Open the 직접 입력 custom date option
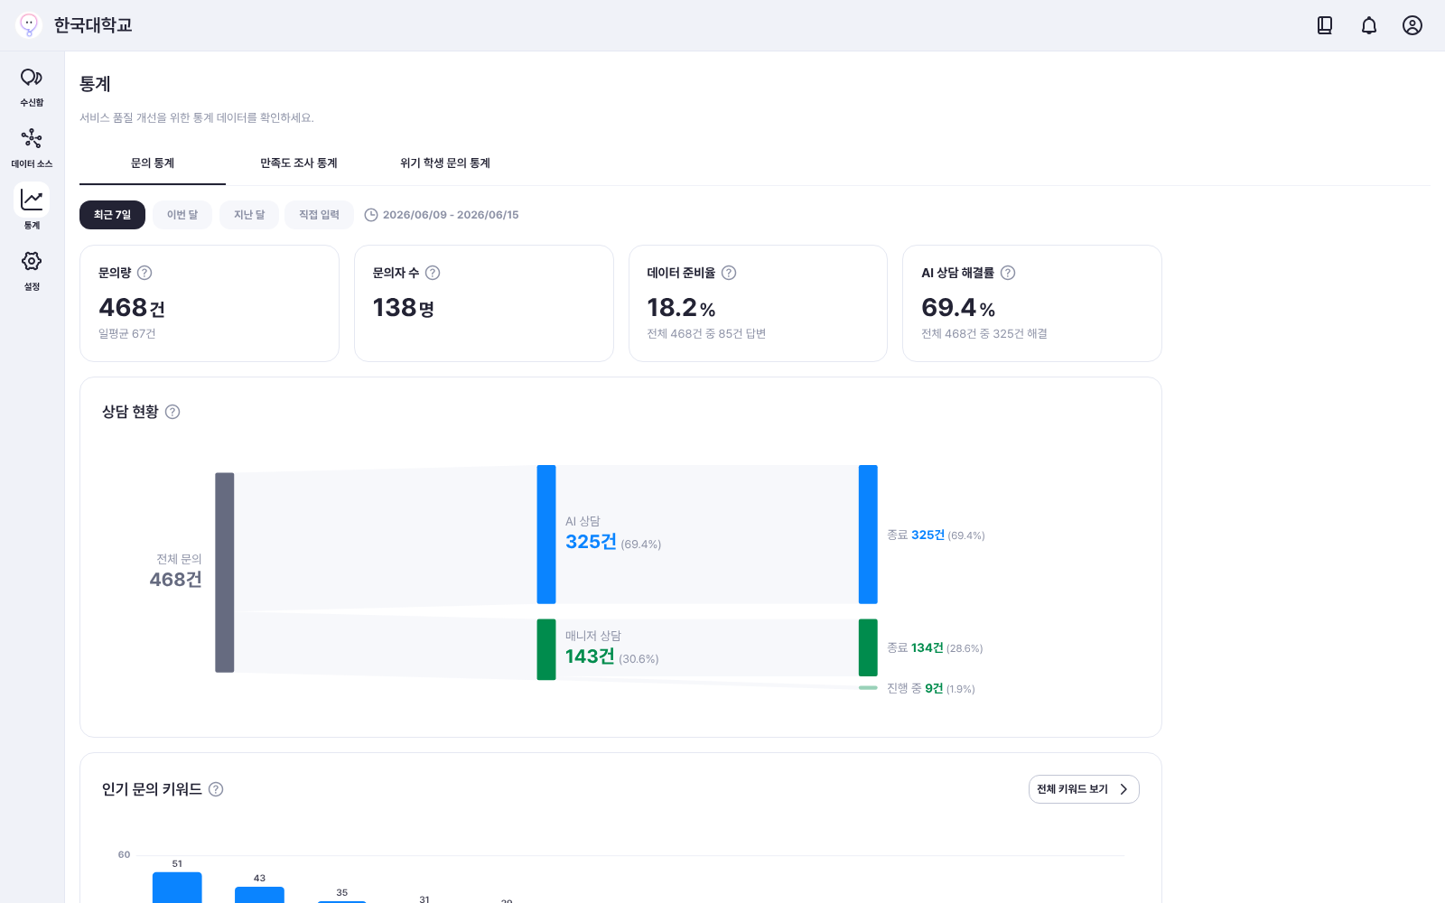 pyautogui.click(x=319, y=215)
